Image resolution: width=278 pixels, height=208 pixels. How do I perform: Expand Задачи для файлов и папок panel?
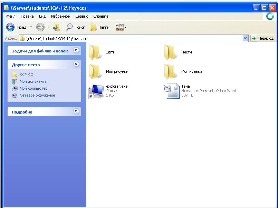[x=76, y=50]
